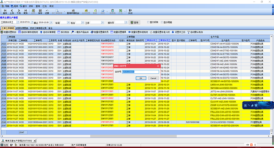Viewport: 274px width, 148px height.
Task: Click 批量设置模具 tool
Action: [118, 32]
